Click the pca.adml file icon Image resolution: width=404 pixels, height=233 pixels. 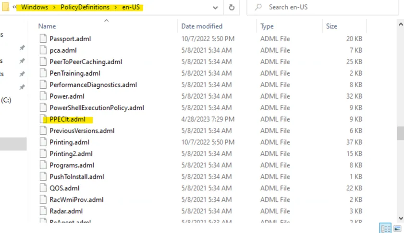(43, 50)
